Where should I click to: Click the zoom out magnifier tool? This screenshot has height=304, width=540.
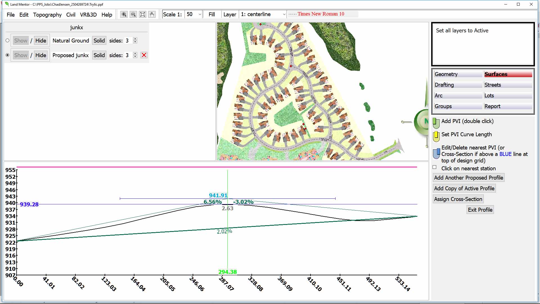tap(133, 14)
